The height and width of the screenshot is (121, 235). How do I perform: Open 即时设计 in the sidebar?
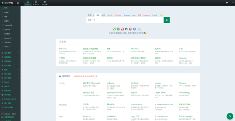[x=8, y=42]
